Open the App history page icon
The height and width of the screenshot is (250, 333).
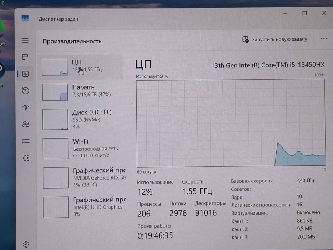(26, 91)
